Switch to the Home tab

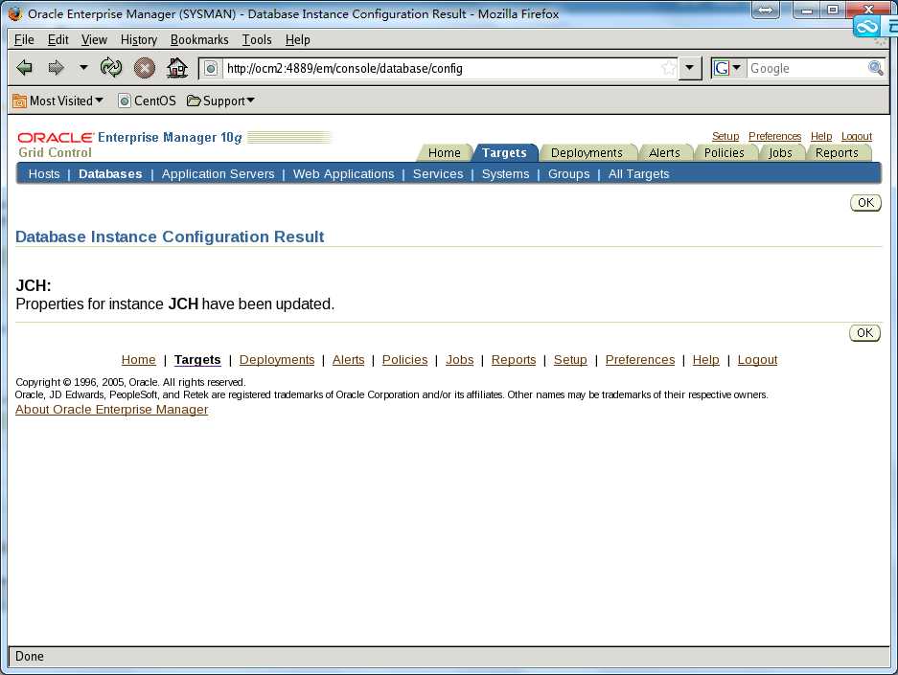click(445, 153)
